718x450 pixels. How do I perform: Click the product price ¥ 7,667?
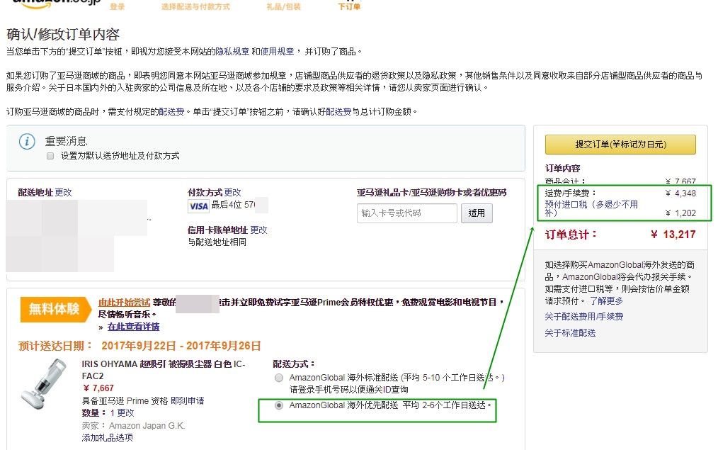click(98, 388)
